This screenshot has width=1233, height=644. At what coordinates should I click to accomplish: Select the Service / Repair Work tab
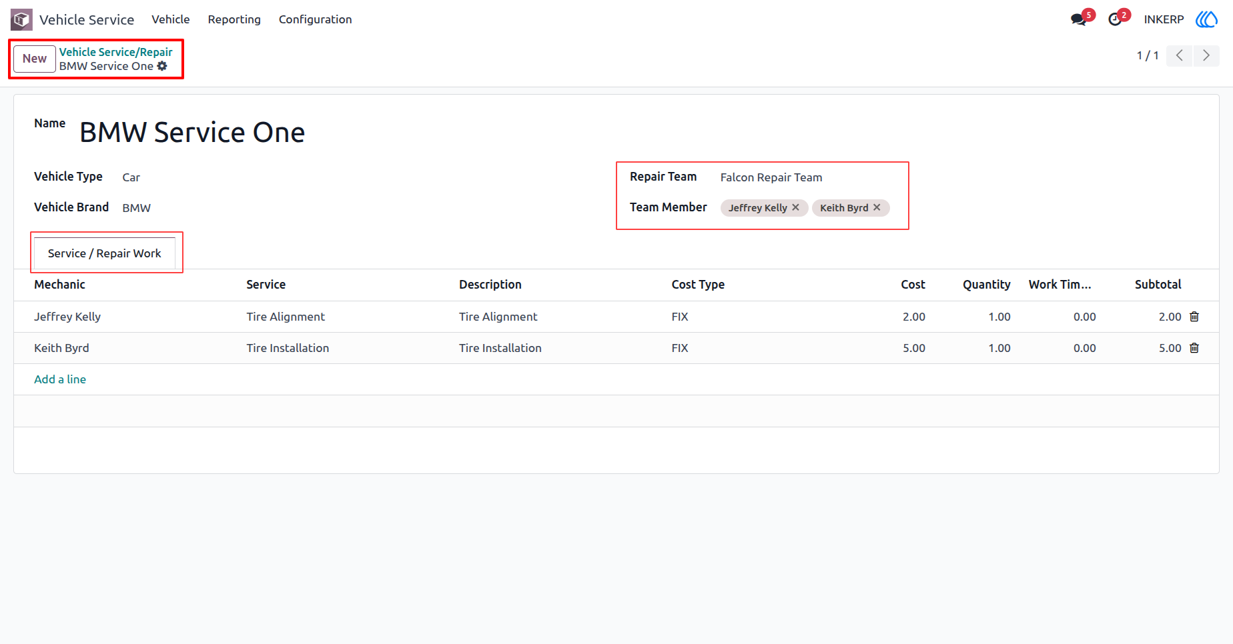coord(105,253)
